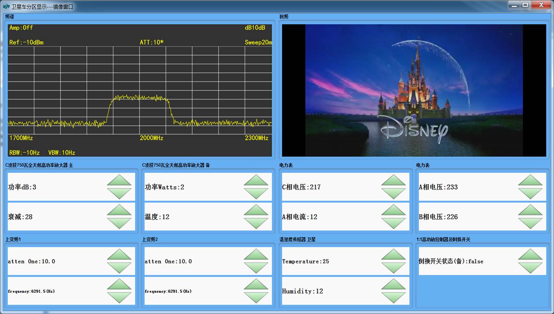
Task: Raise C相电压 with up arrow
Action: [393, 180]
